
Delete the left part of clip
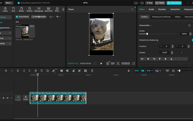point(24,71)
